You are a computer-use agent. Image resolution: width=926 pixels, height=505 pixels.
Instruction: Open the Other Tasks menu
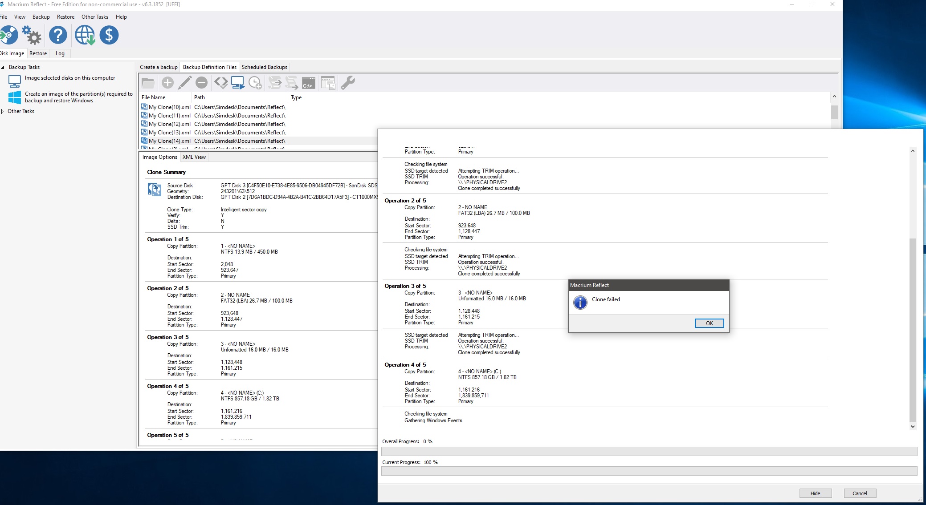coord(95,17)
